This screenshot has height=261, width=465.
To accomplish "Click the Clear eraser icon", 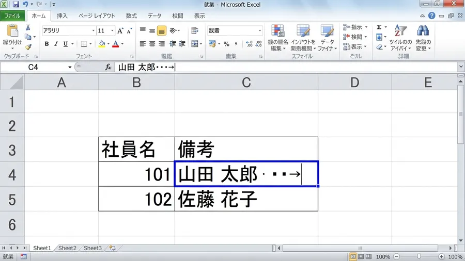I will point(380,47).
